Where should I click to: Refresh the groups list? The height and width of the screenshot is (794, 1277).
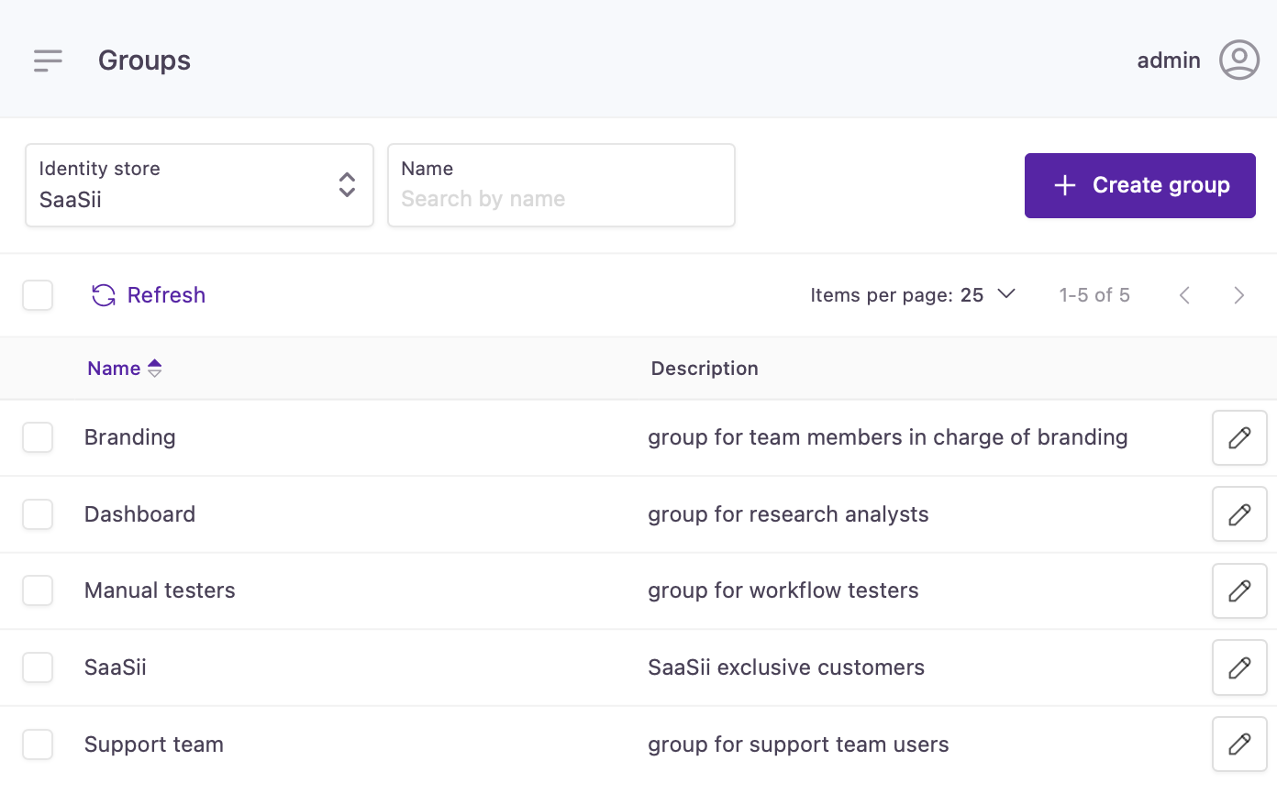(149, 295)
